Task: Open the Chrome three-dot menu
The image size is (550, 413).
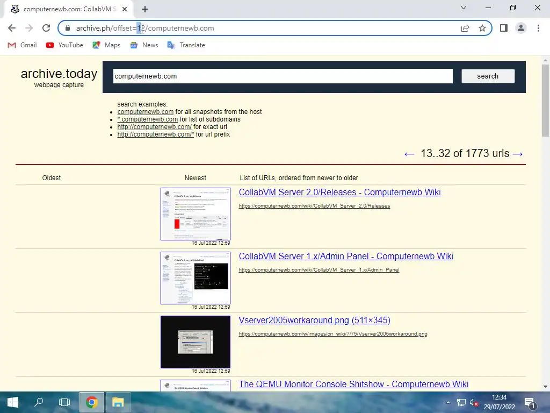Action: coord(538,28)
